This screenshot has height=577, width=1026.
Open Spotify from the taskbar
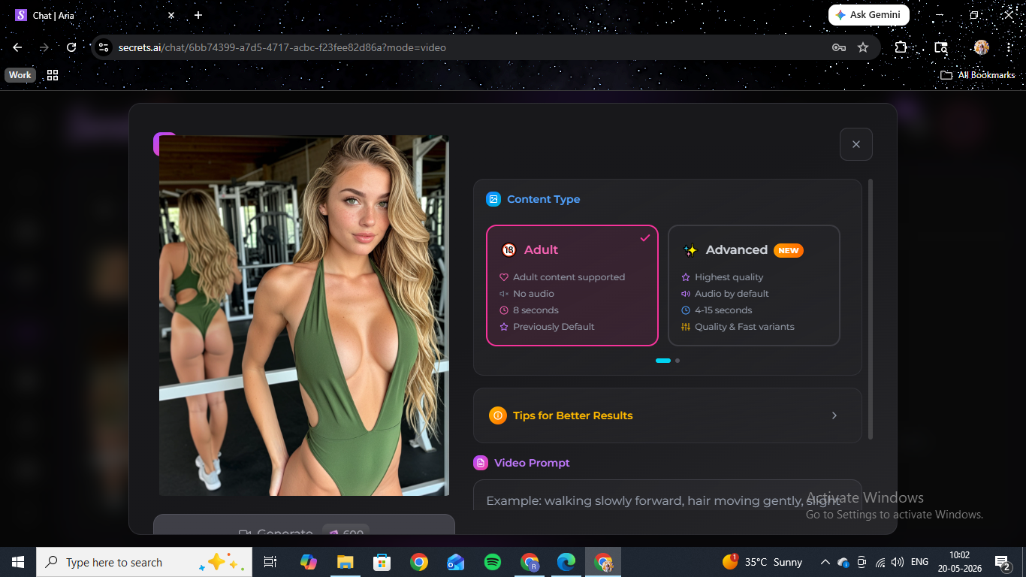493,562
